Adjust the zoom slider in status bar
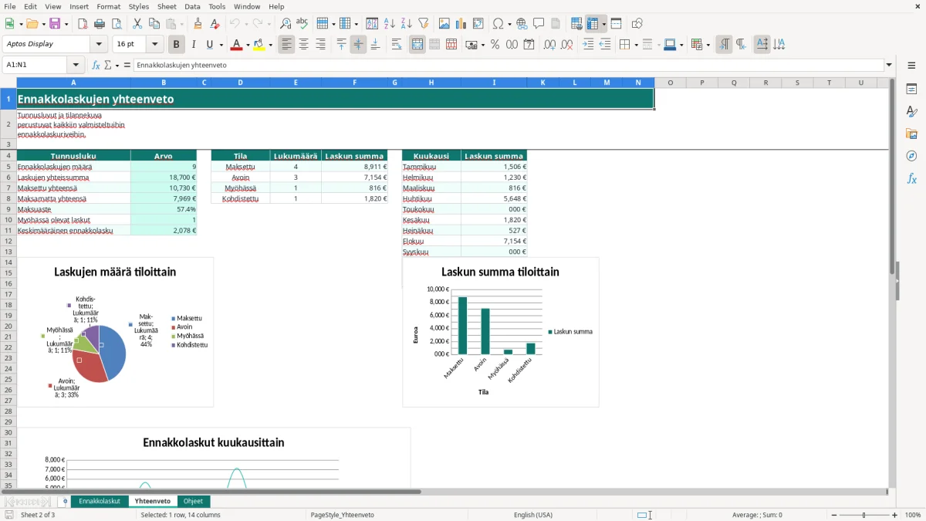Screen dimensions: 926x521 pos(864,515)
